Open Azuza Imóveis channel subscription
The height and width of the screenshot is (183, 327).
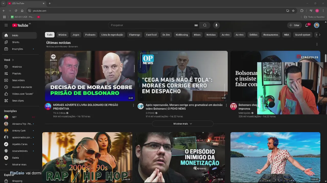point(19,151)
